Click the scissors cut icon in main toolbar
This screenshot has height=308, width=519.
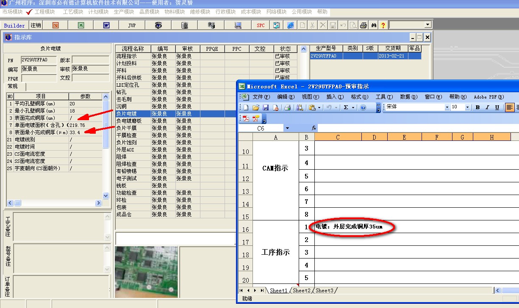(x=312, y=25)
